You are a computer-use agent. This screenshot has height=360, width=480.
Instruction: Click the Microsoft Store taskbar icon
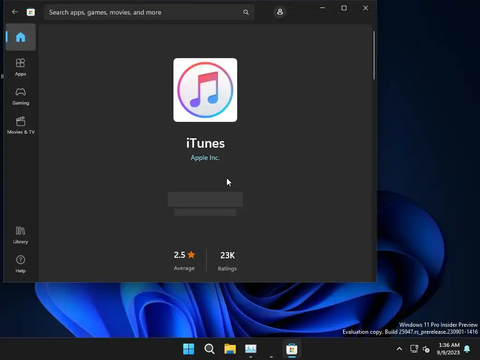pyautogui.click(x=292, y=349)
